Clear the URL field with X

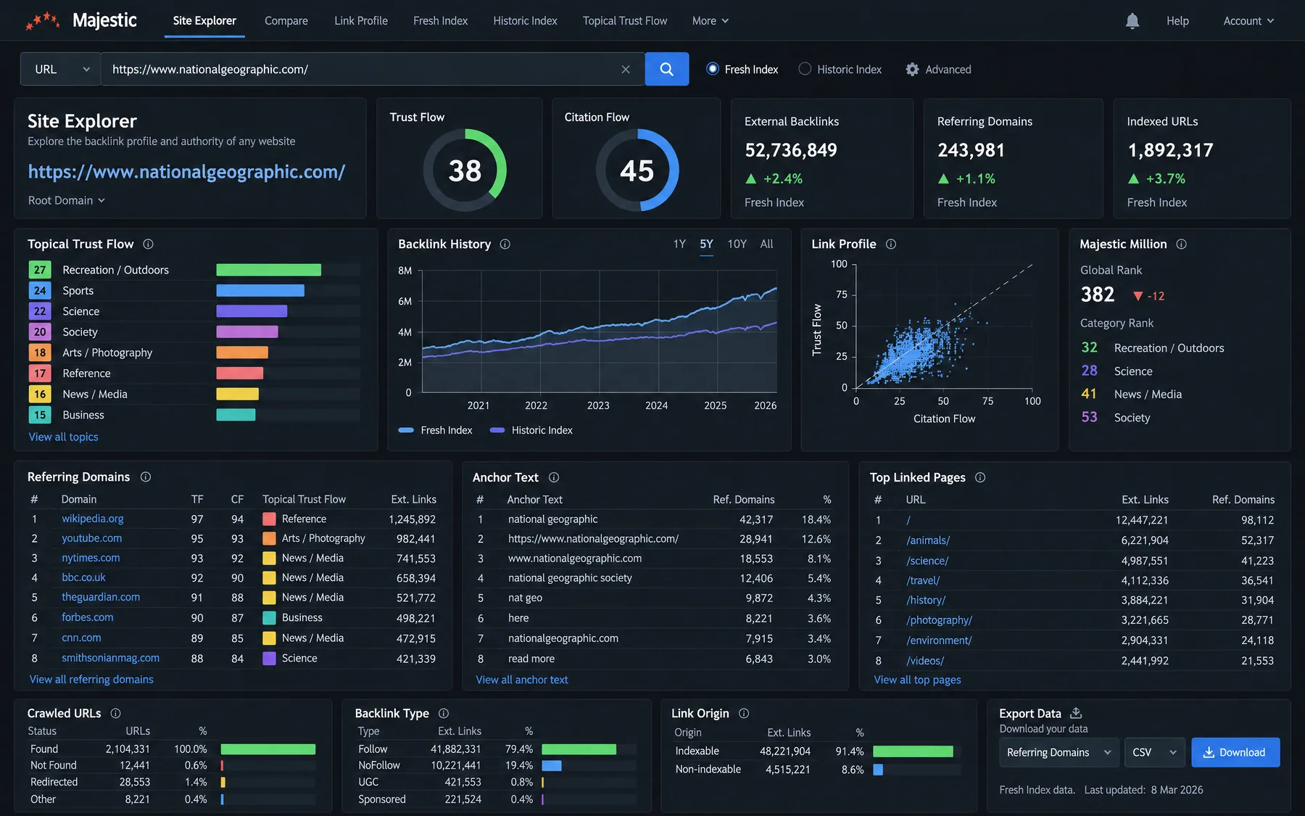[626, 70]
